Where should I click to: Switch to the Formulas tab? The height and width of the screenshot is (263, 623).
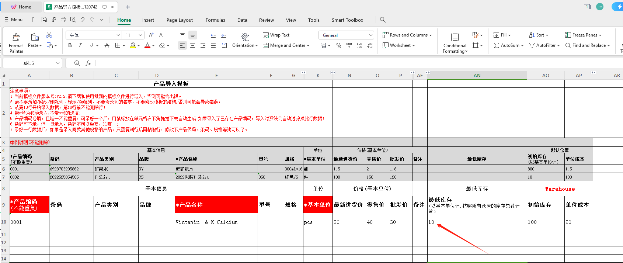pos(215,20)
